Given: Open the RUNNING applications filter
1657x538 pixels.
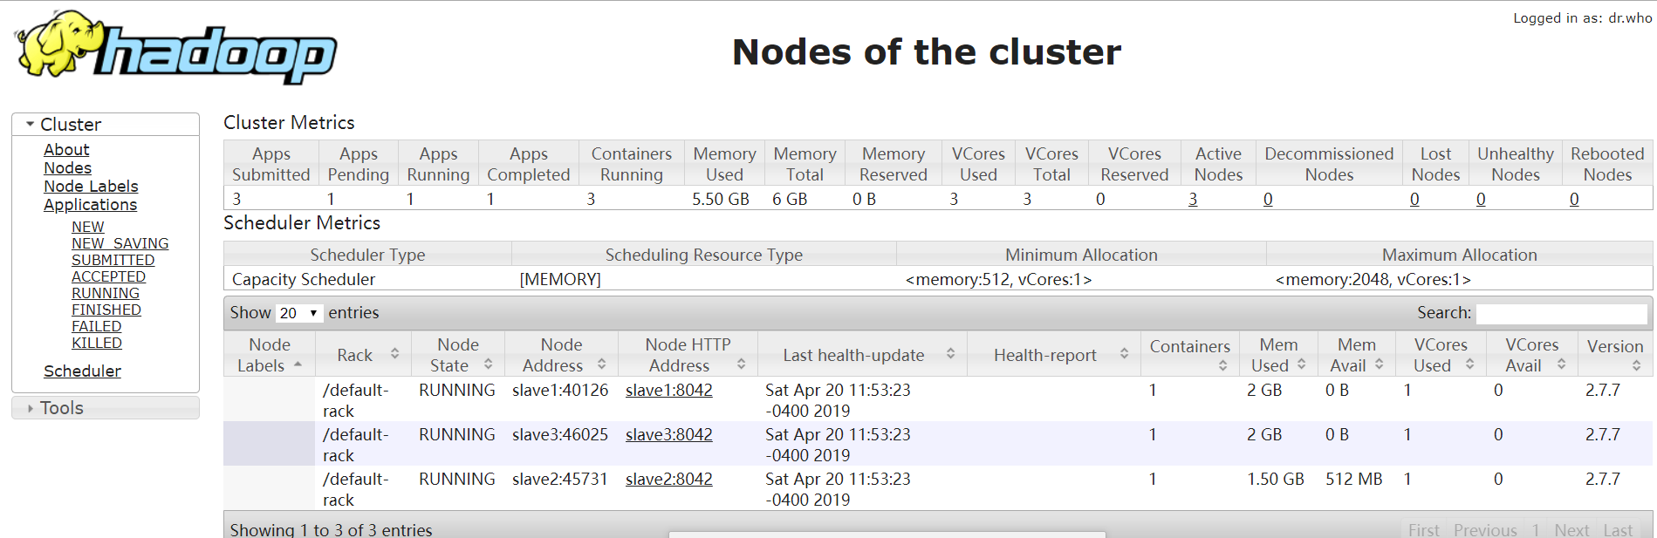Looking at the screenshot, I should click(105, 293).
